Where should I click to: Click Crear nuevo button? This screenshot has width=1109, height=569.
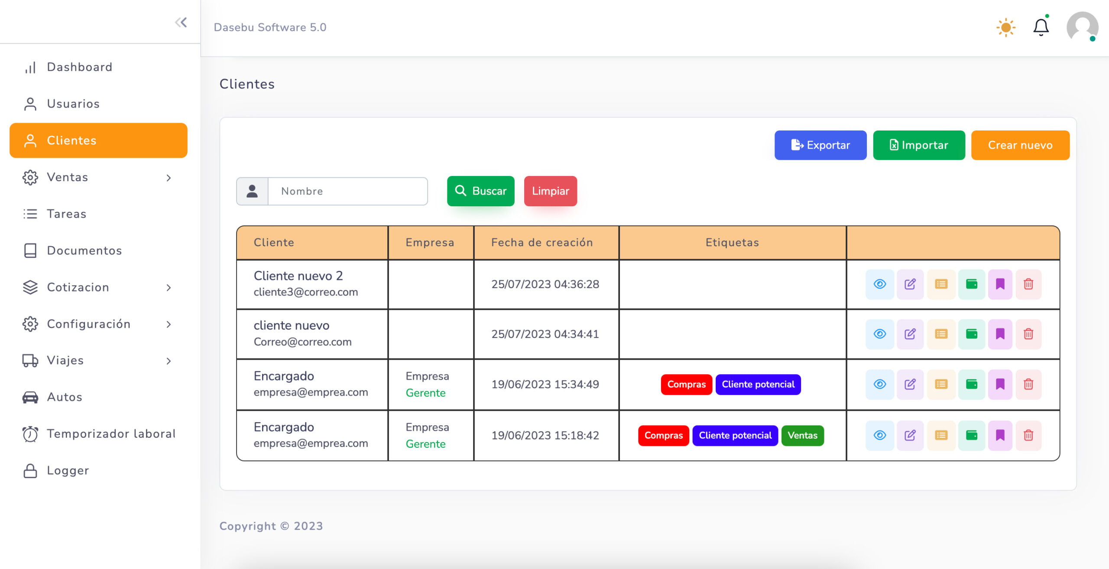point(1020,145)
